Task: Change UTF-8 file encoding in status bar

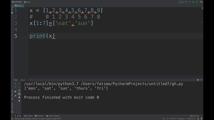Action: pos(173,119)
